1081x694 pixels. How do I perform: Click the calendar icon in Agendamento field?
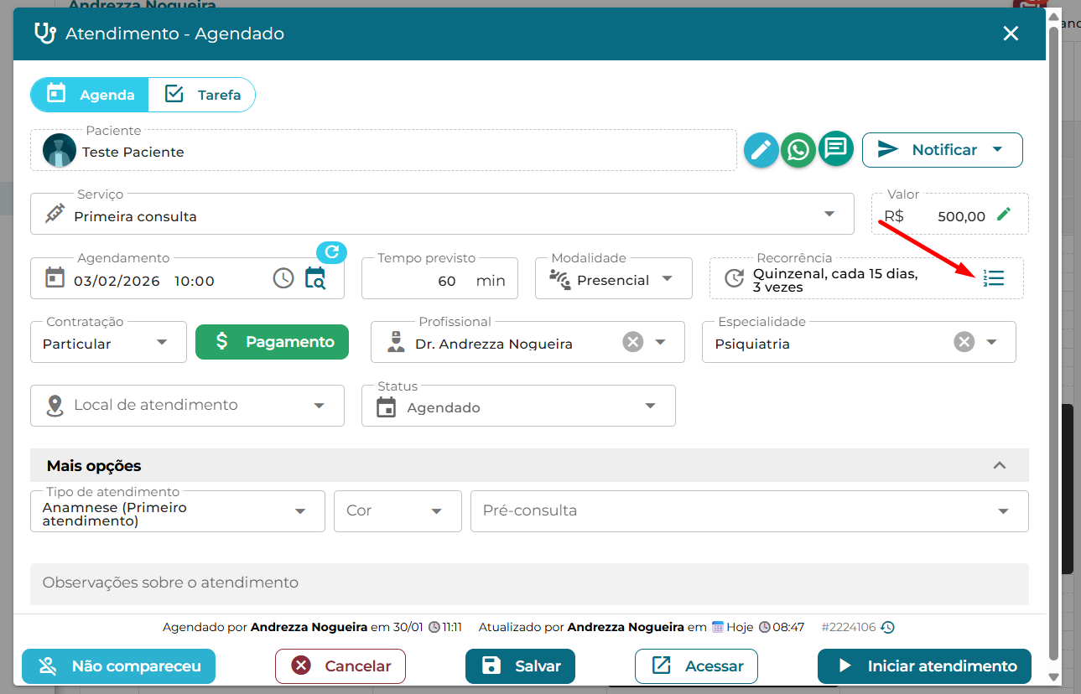coord(55,278)
